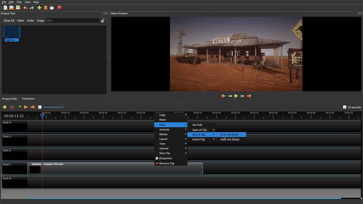Choose Remove Clip from context menu
This screenshot has height=204, width=363.
(171, 163)
